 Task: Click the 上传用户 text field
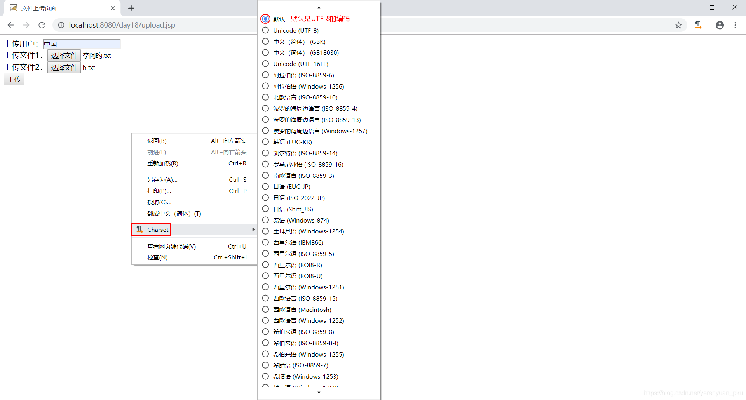click(x=82, y=44)
